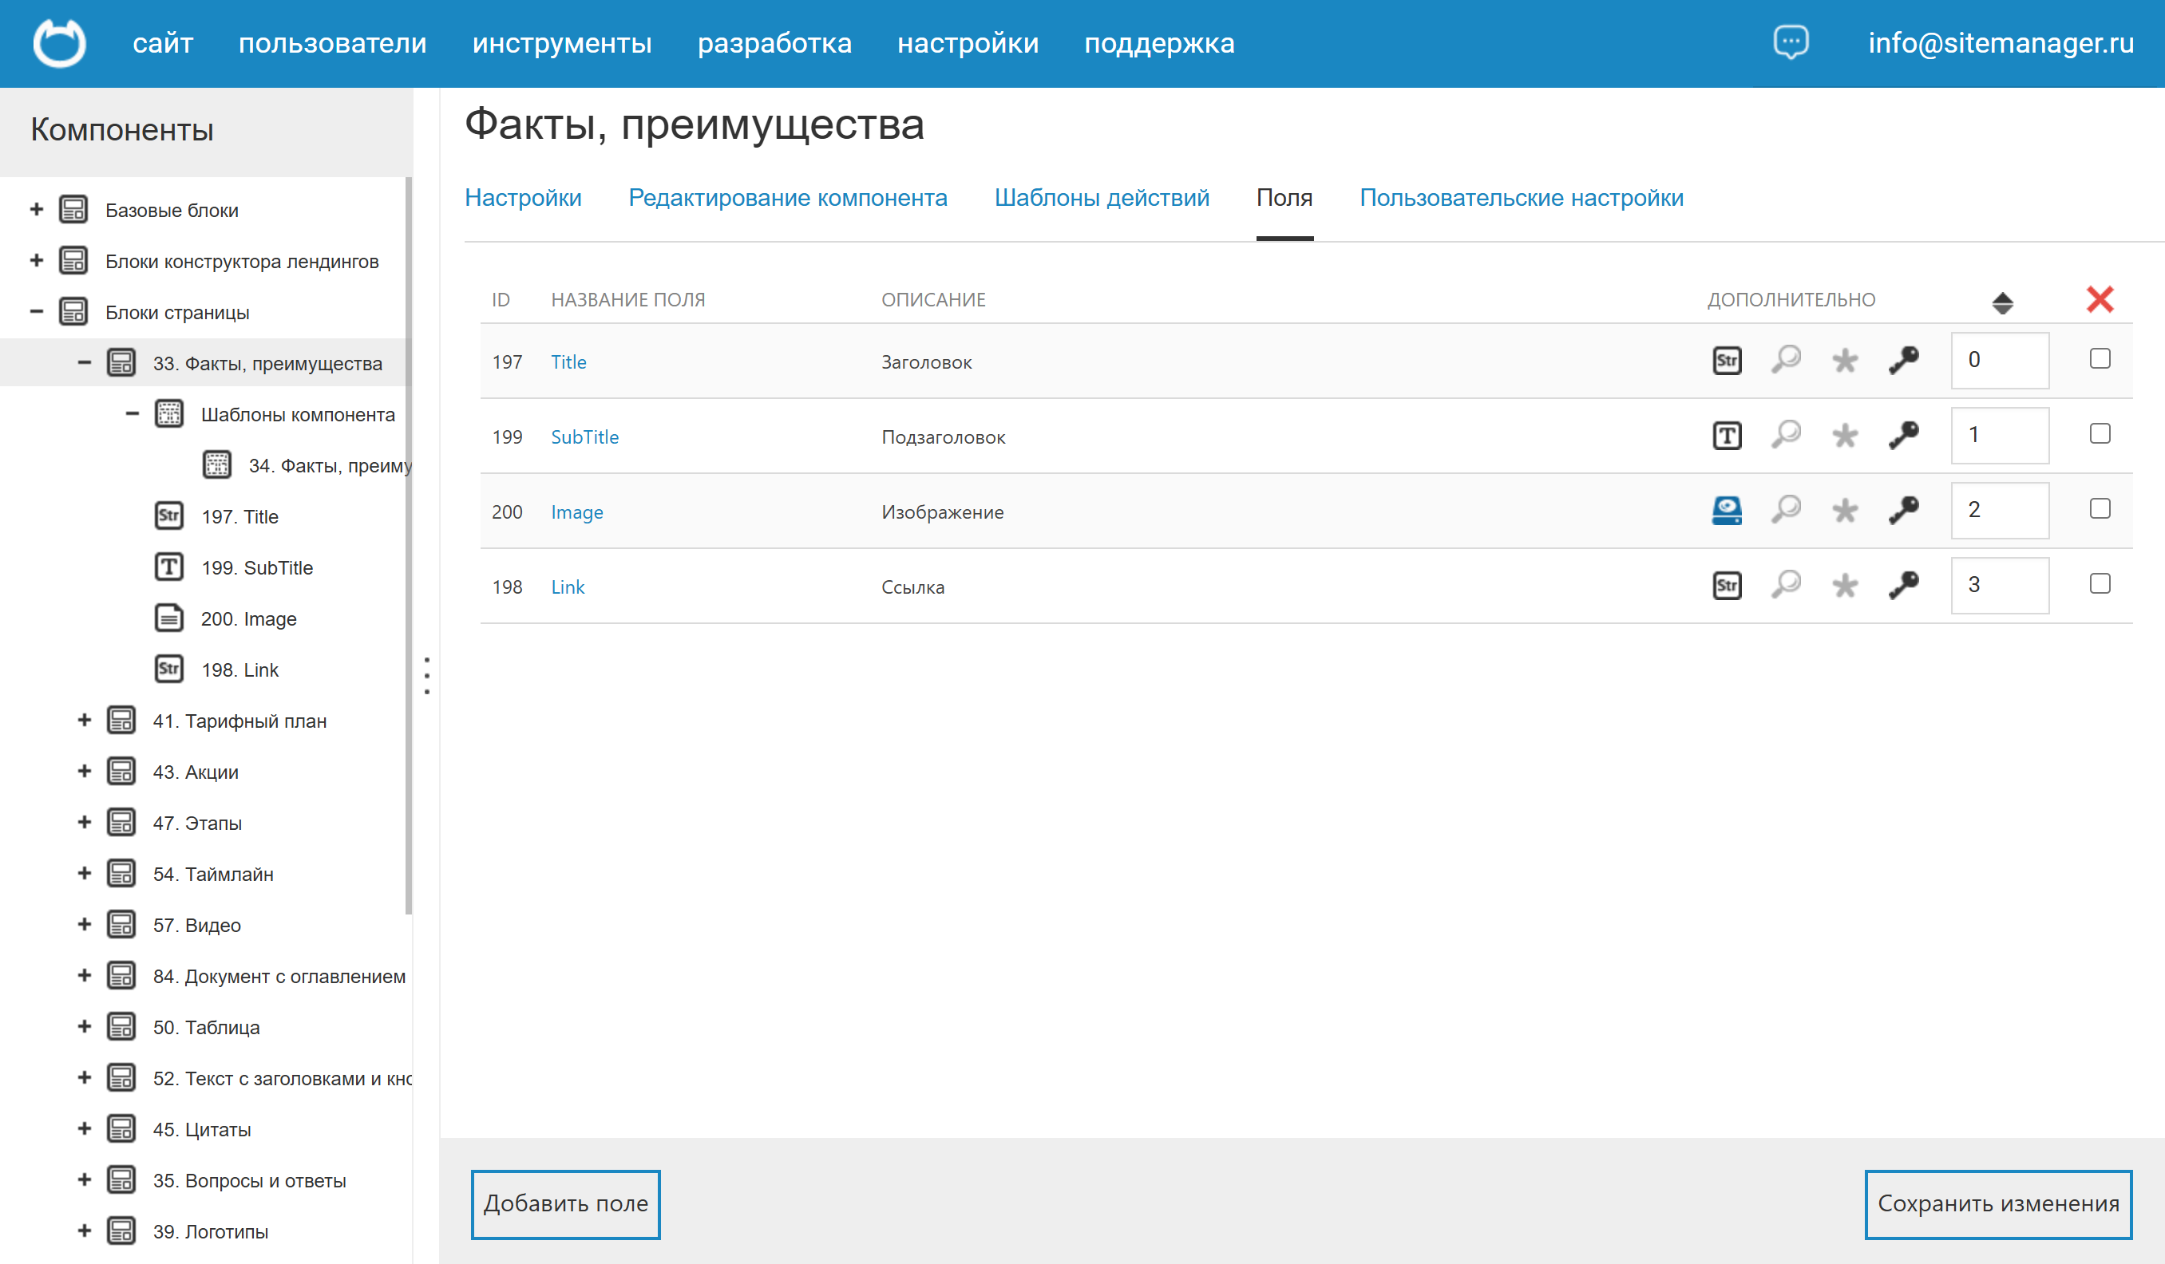
Task: Click the SiteManager cat logo
Action: click(x=59, y=43)
